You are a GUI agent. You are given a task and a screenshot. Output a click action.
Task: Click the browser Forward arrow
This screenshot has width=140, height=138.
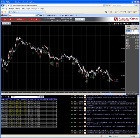coord(6,5)
